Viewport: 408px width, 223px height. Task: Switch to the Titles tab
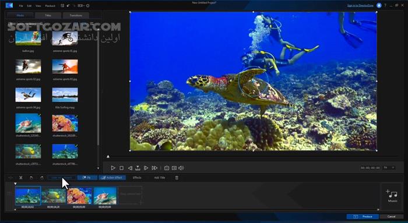click(x=48, y=15)
